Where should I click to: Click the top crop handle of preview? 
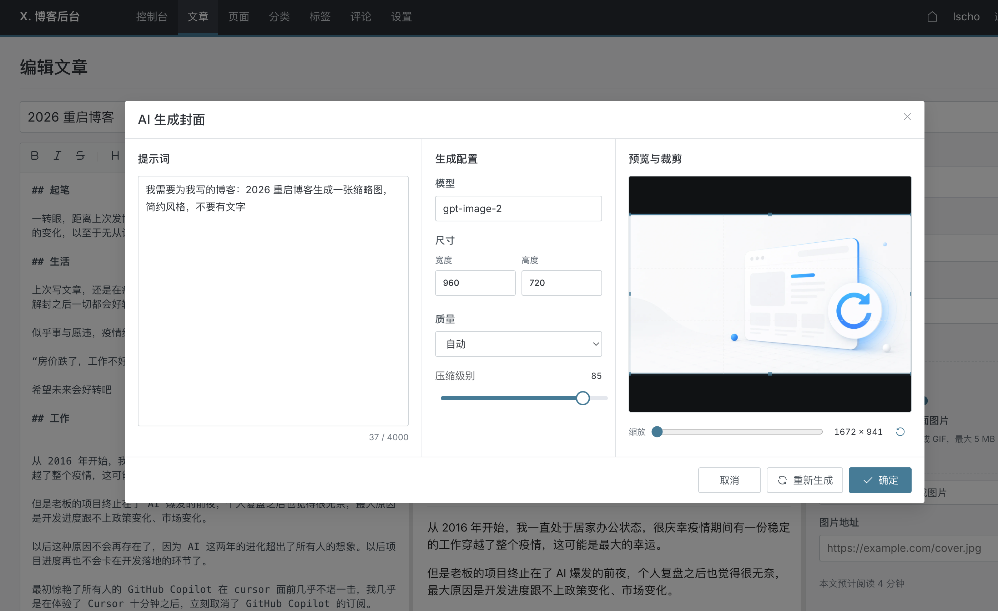[770, 215]
